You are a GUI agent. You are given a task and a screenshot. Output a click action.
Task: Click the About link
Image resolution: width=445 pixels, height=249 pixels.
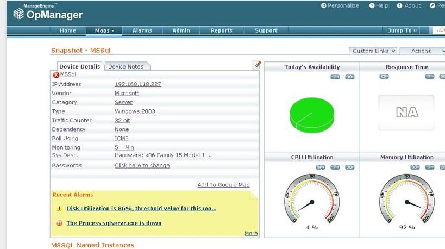point(412,5)
